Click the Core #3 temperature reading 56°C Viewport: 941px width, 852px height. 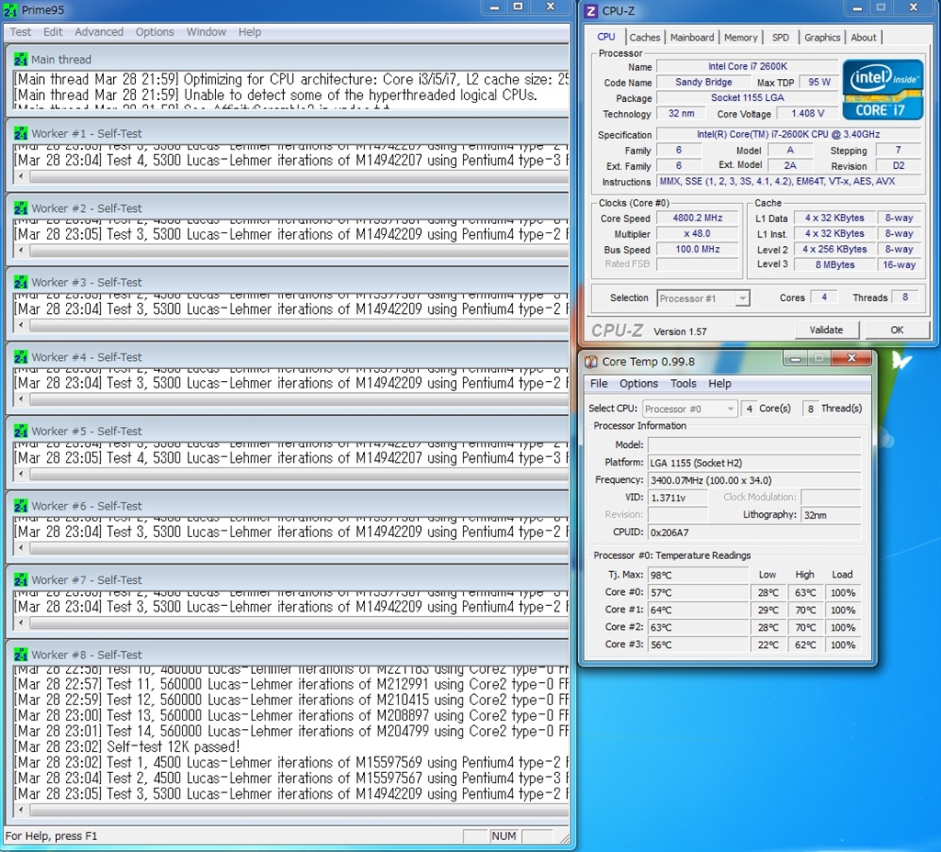point(698,645)
